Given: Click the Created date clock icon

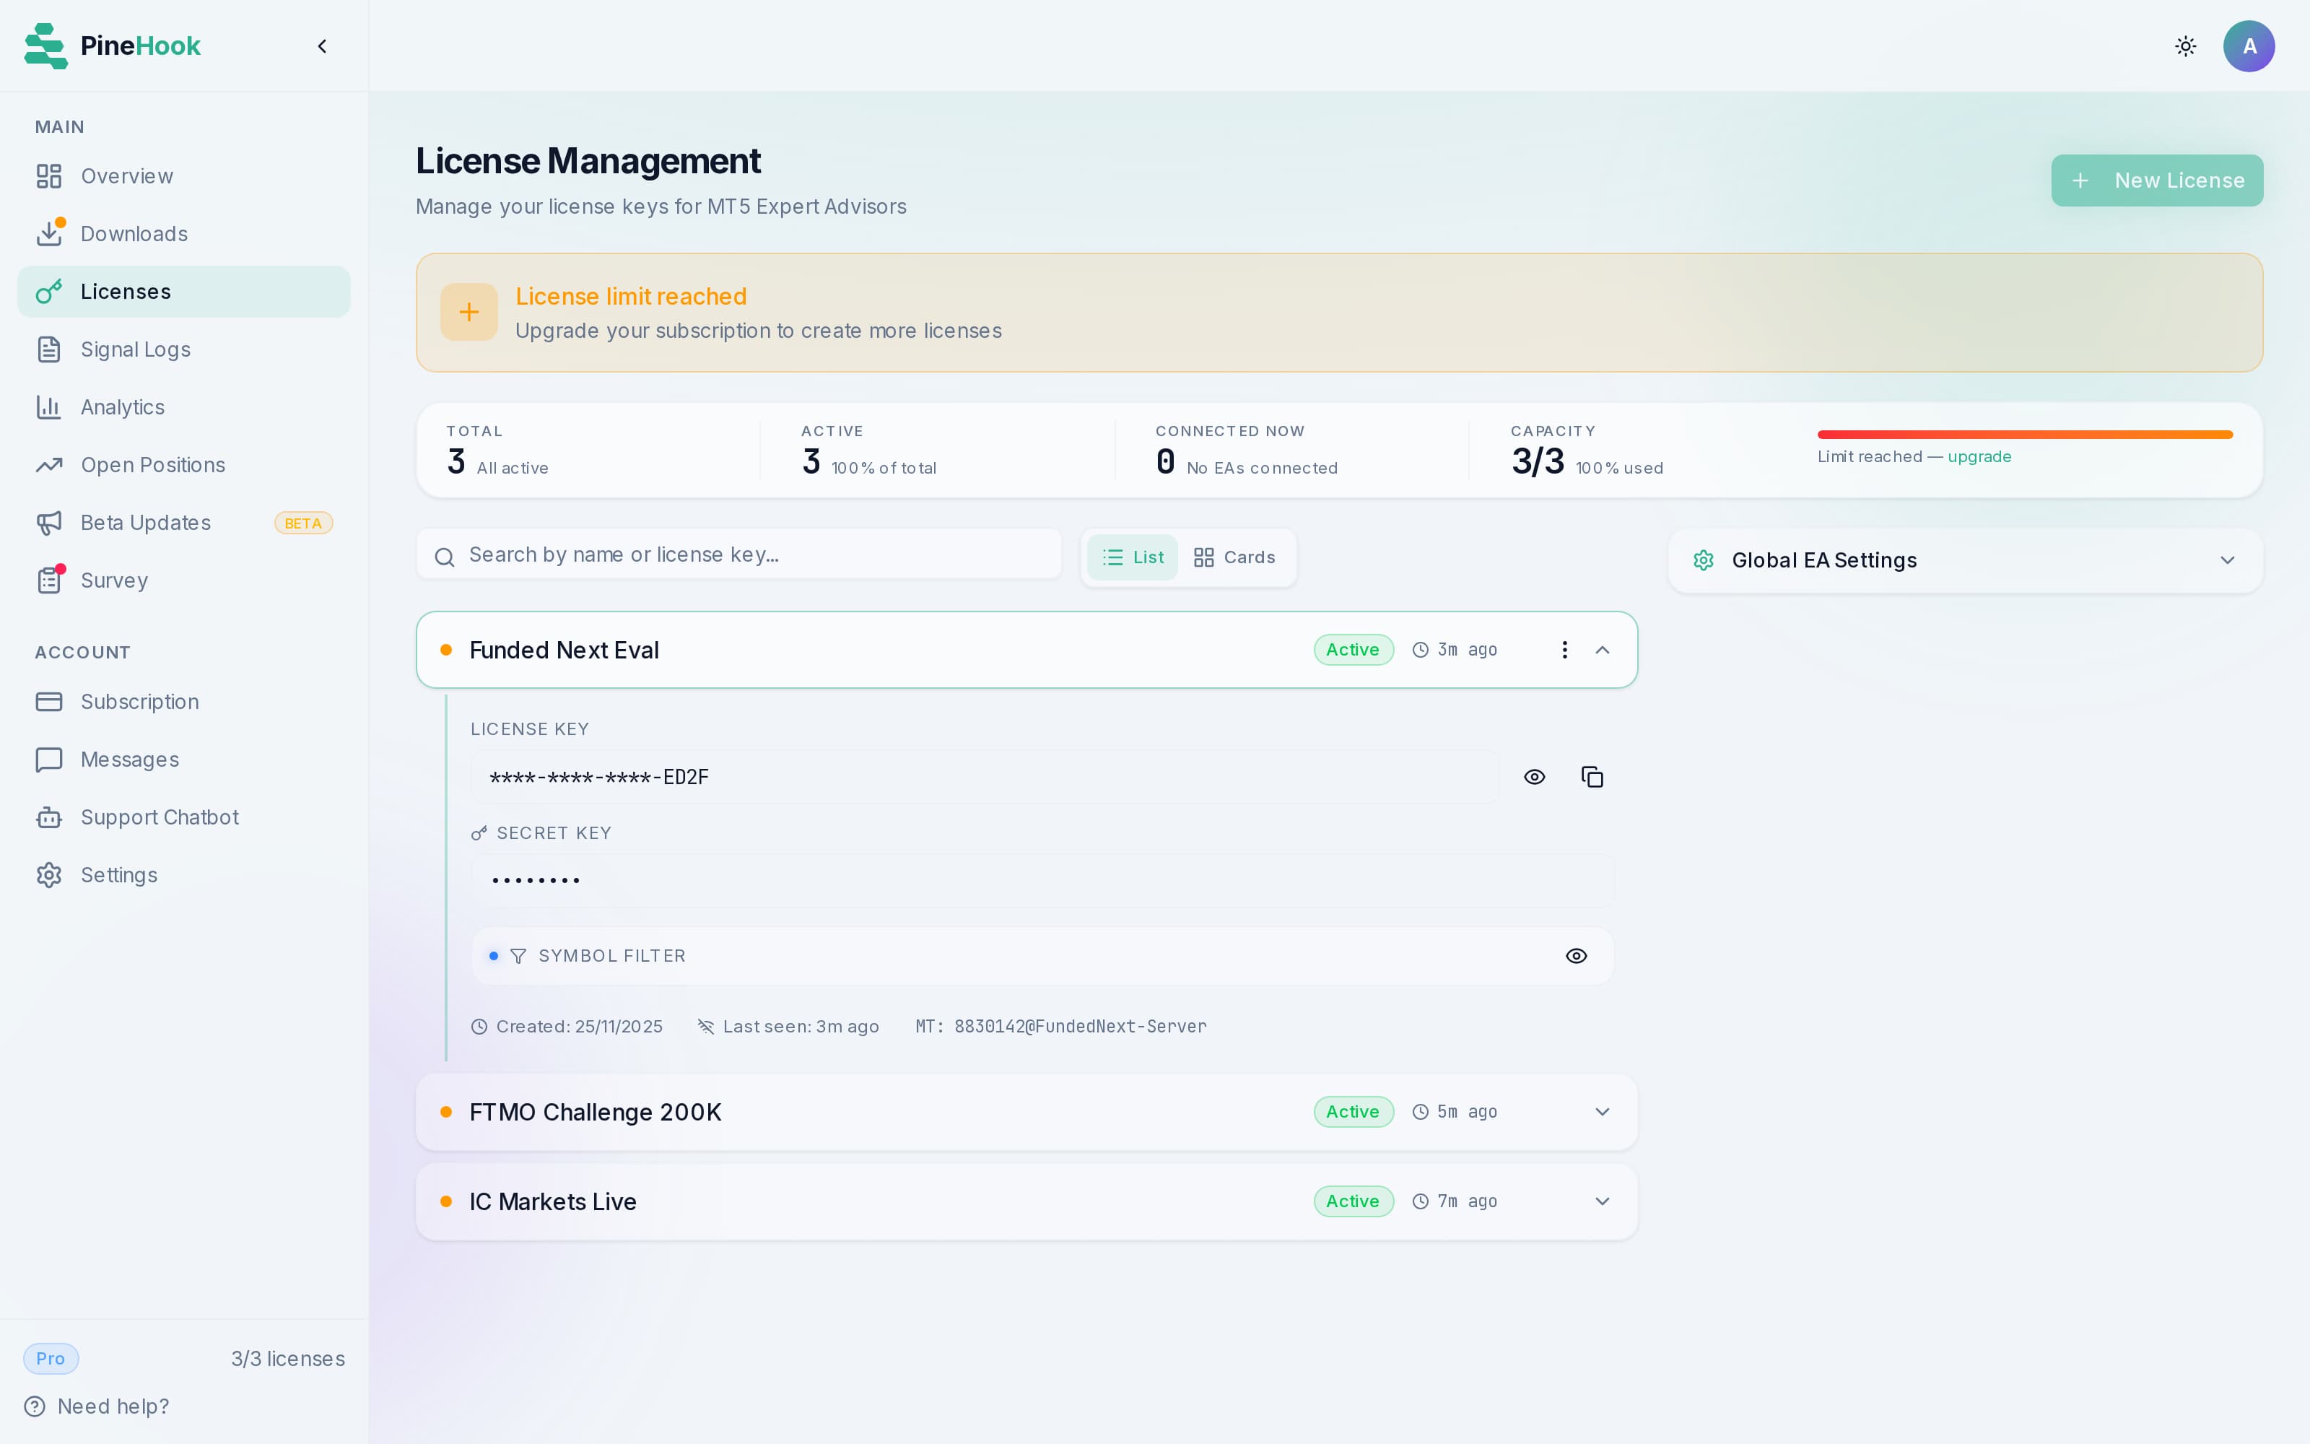Looking at the screenshot, I should click(479, 1027).
